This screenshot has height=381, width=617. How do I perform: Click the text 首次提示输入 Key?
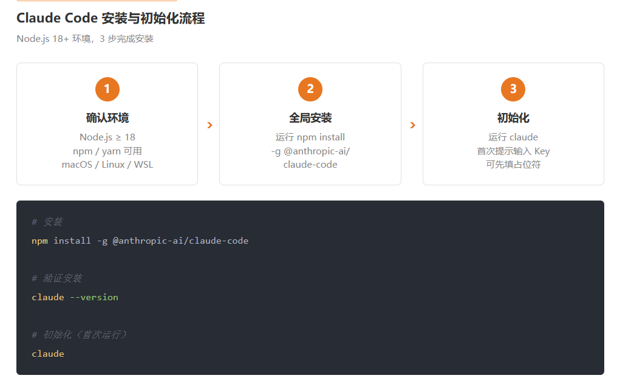[513, 151]
